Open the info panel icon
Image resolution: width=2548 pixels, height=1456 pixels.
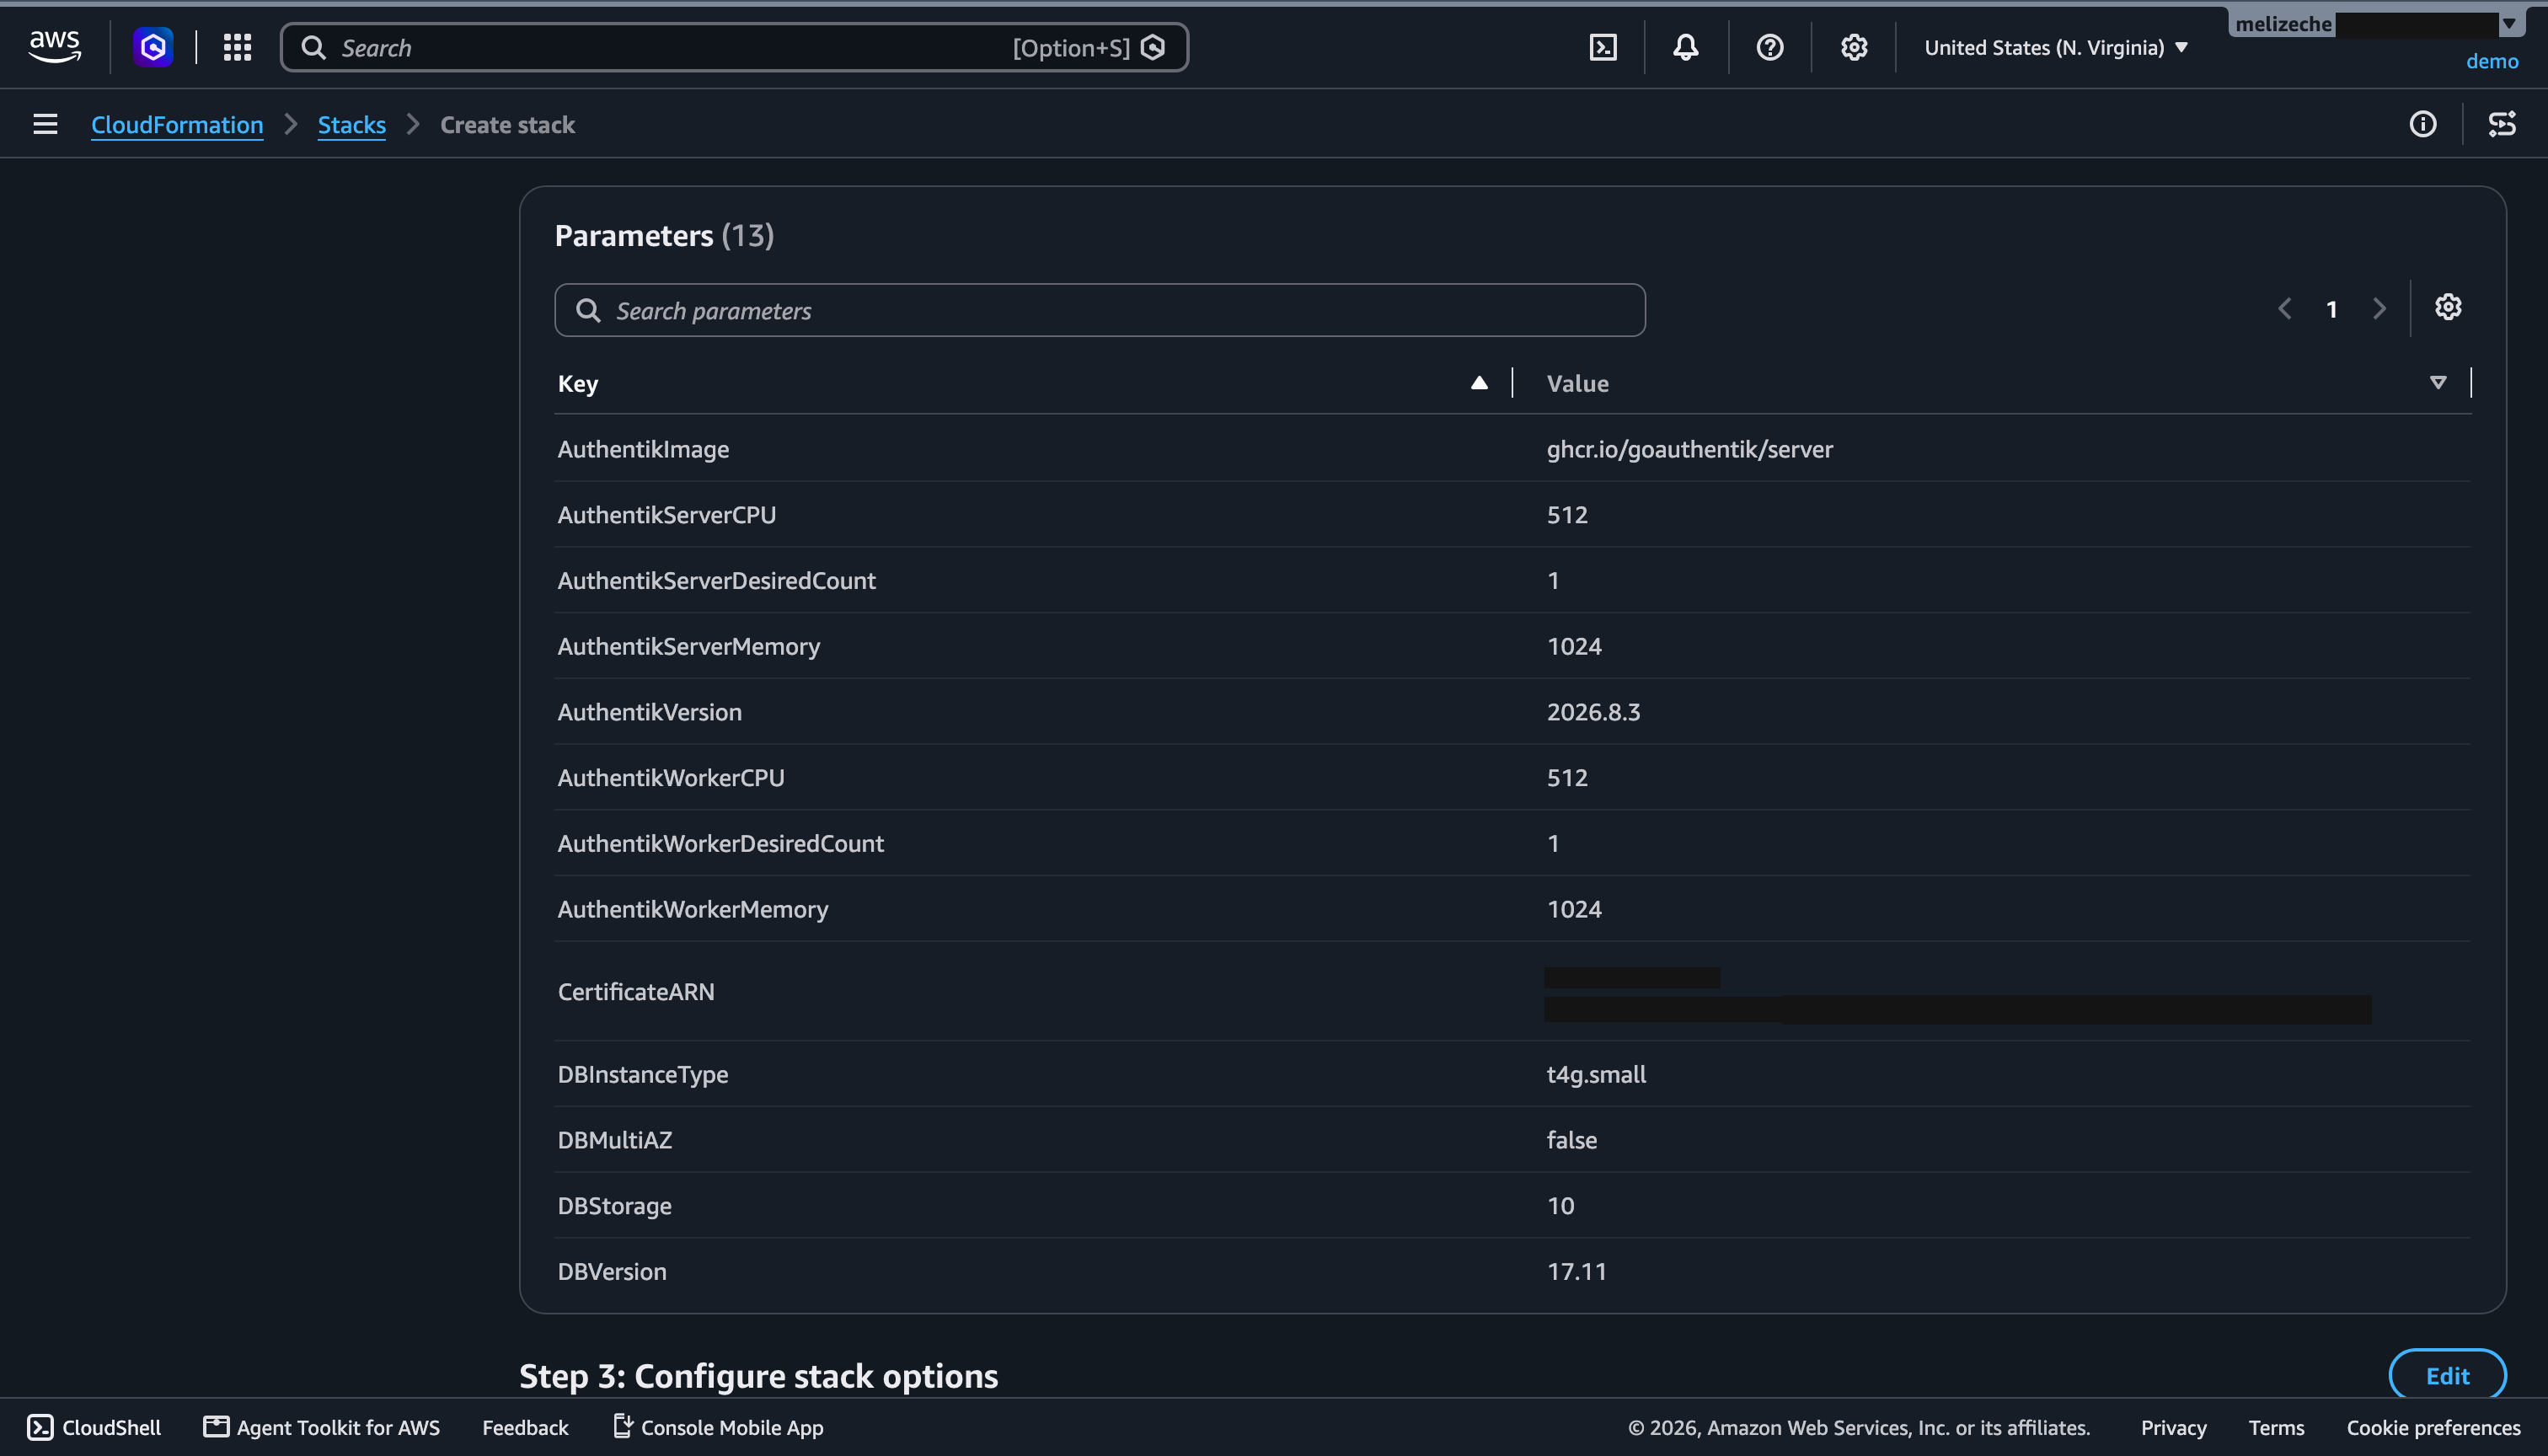(2422, 124)
